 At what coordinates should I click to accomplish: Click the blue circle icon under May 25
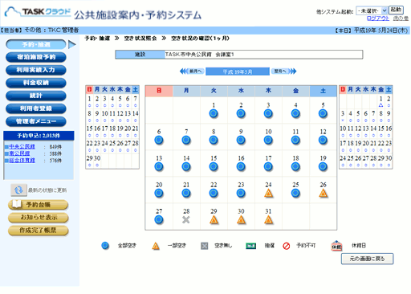[x=295, y=193]
